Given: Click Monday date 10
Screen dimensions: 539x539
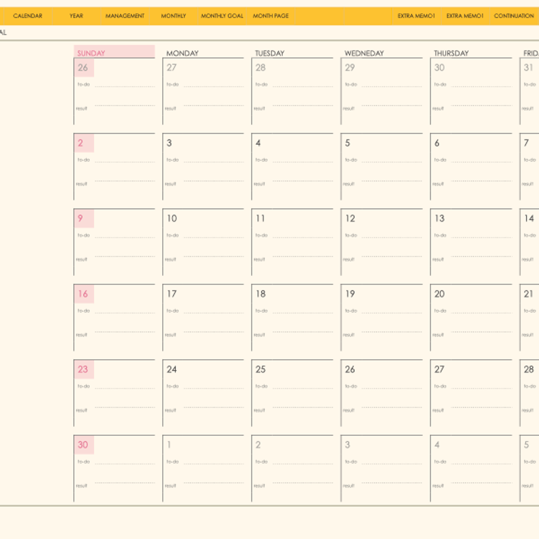Looking at the screenshot, I should [172, 219].
